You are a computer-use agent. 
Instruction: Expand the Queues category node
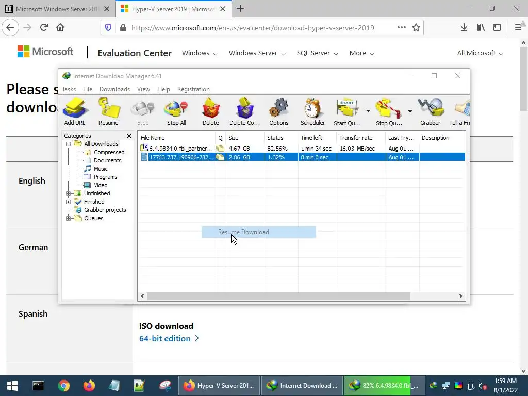coord(69,218)
